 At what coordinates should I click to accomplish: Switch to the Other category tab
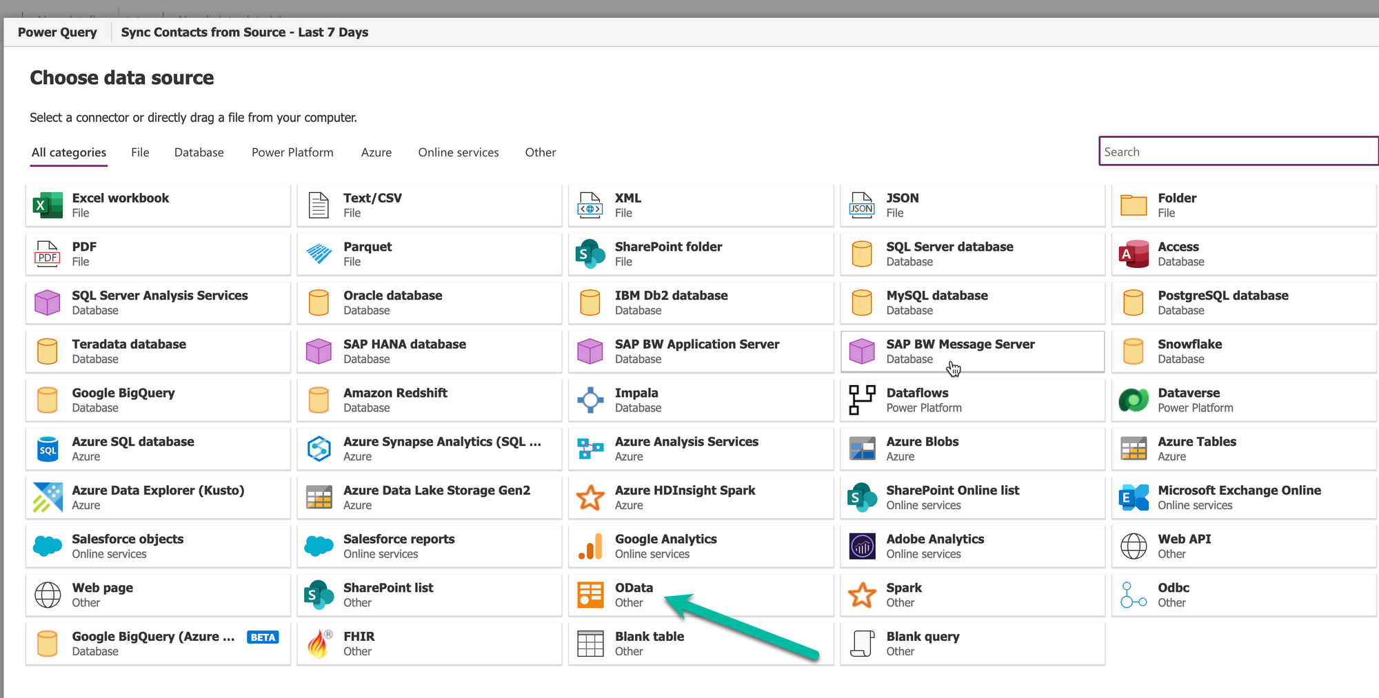(x=541, y=152)
